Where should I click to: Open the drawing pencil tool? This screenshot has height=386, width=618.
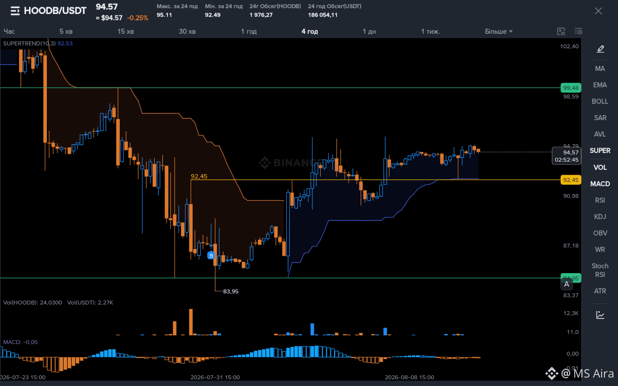(600, 49)
